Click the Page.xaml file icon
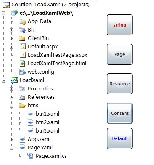Screen dimensions: 154x165 click(22, 148)
